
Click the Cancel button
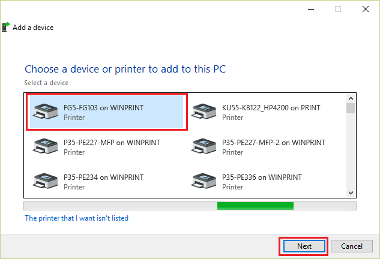click(352, 246)
